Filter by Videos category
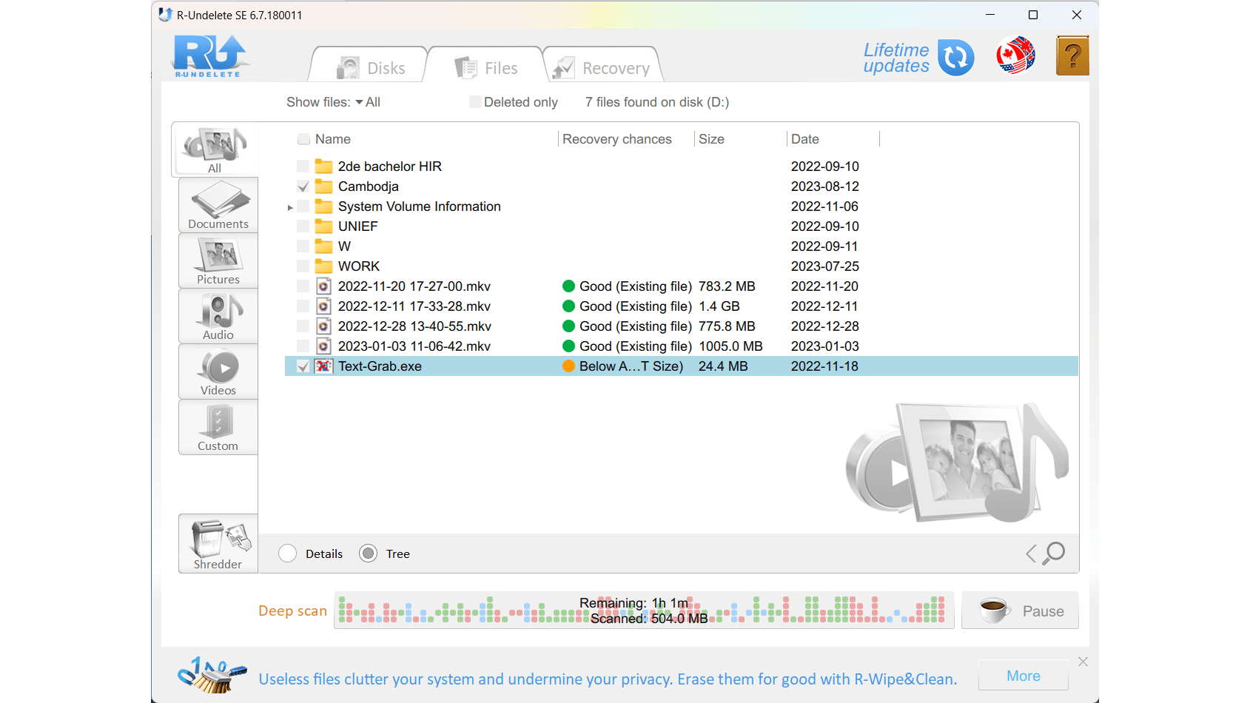 [218, 371]
